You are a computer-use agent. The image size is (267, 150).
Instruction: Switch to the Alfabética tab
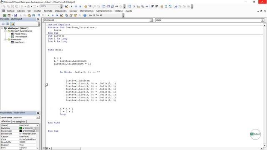click(6, 121)
